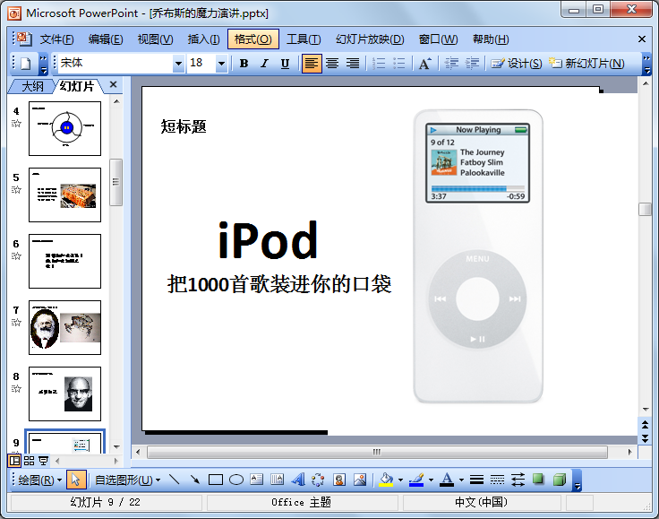Insert a vertical Text Box

[278, 480]
